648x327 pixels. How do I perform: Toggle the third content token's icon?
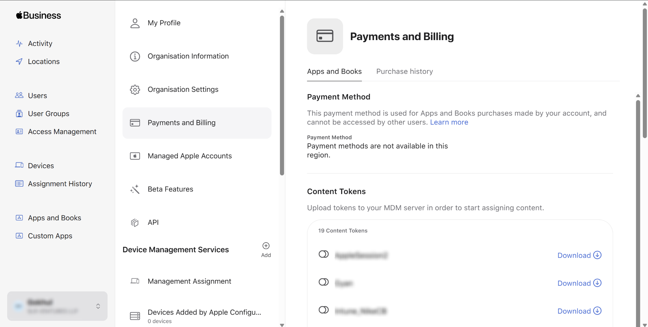pos(324,310)
